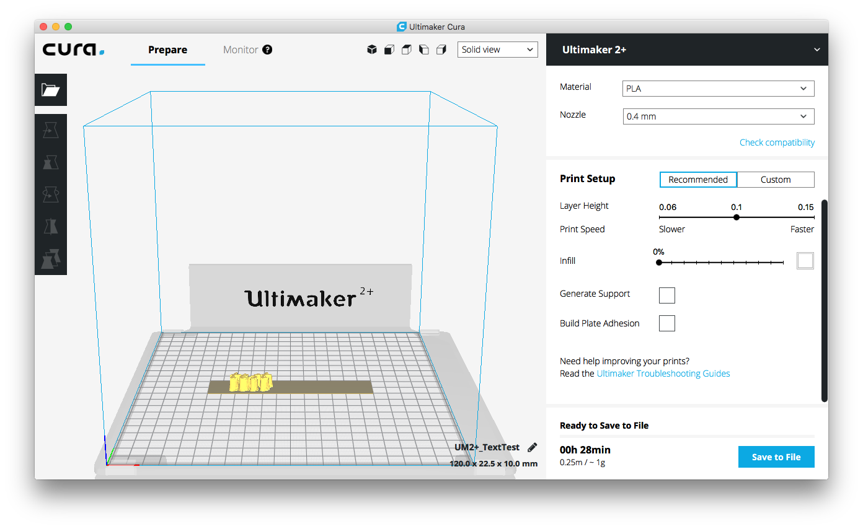Screen dimensions: 863x529
Task: Switch to the Prepare tab
Action: tap(167, 50)
